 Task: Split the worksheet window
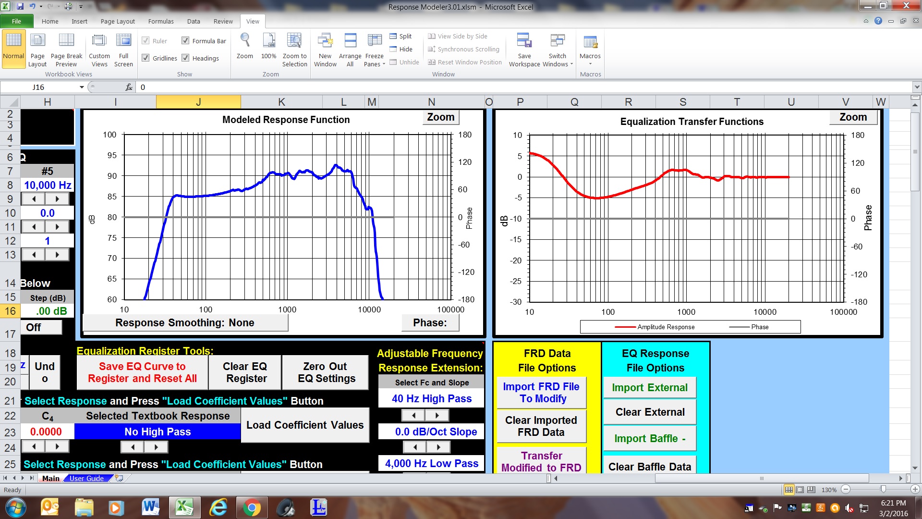coord(400,36)
